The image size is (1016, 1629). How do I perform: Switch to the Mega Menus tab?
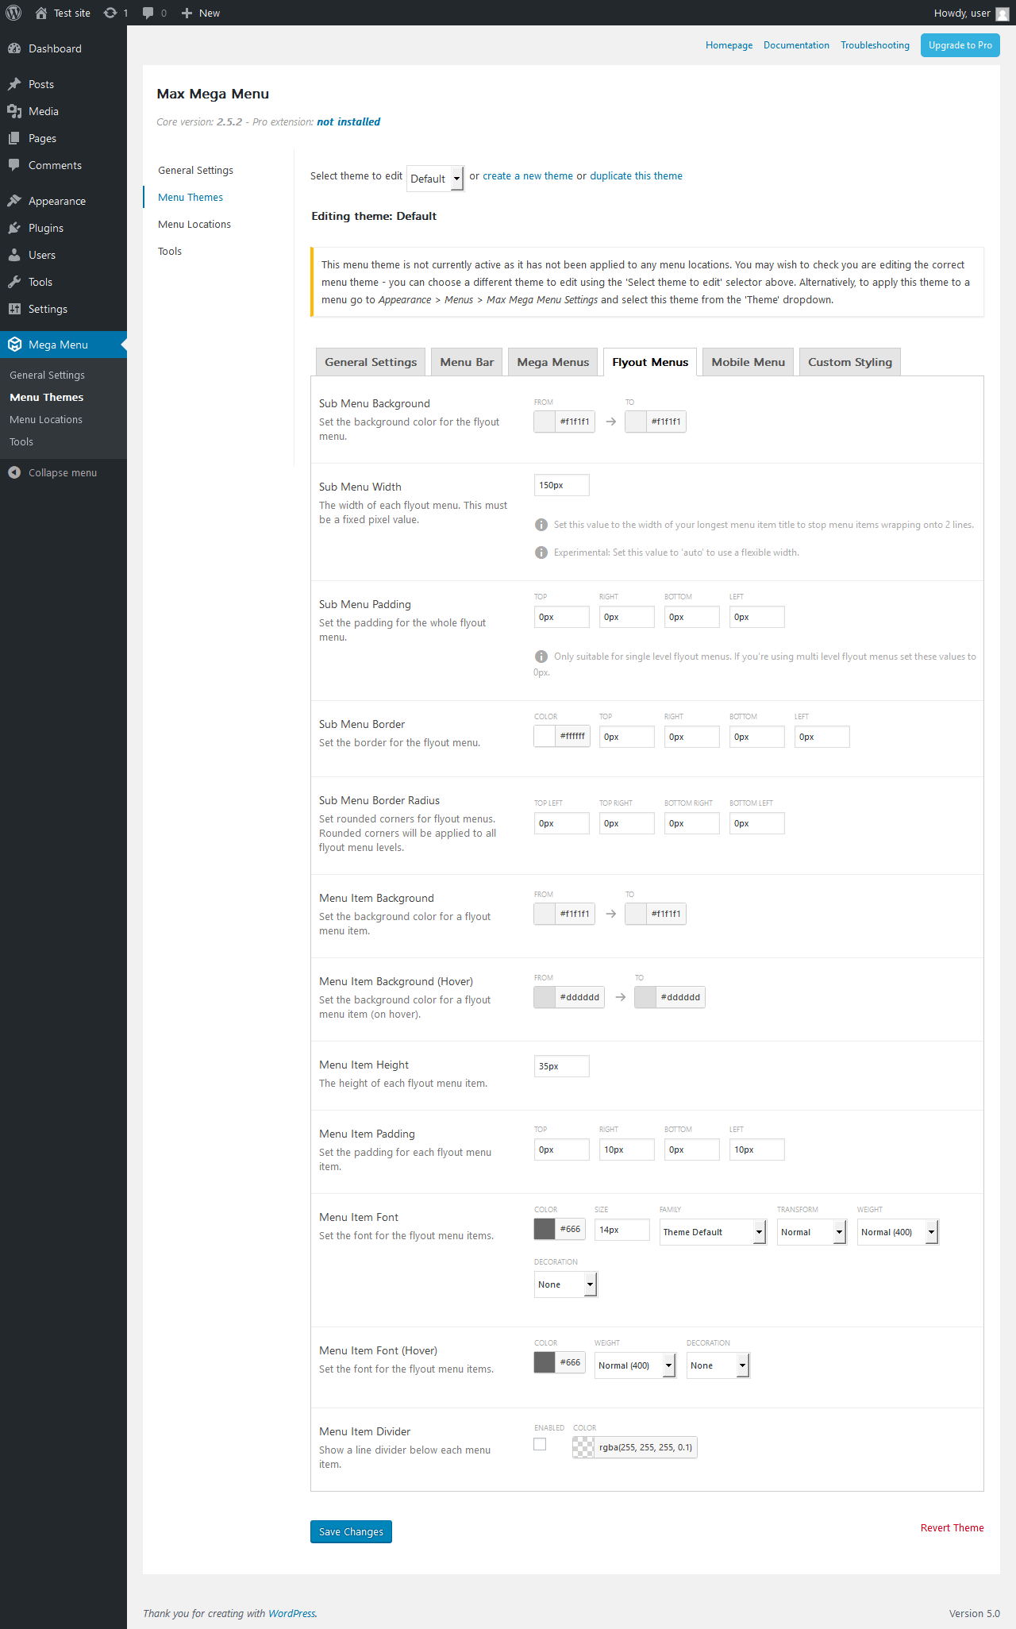[x=553, y=362]
